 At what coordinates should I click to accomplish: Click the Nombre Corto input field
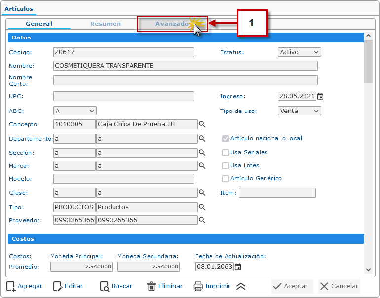click(185, 81)
